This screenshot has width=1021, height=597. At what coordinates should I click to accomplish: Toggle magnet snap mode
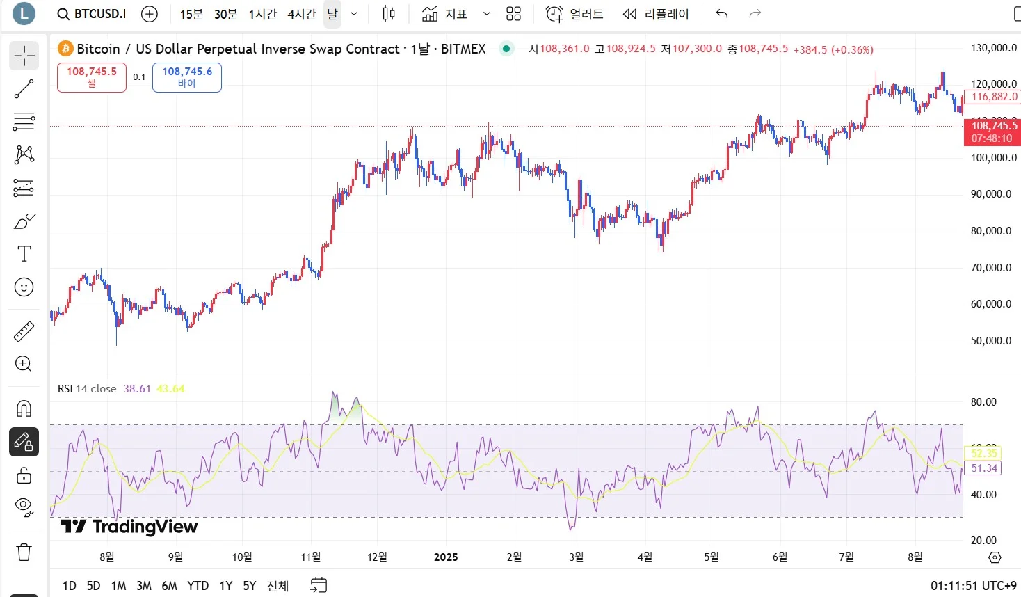(24, 408)
